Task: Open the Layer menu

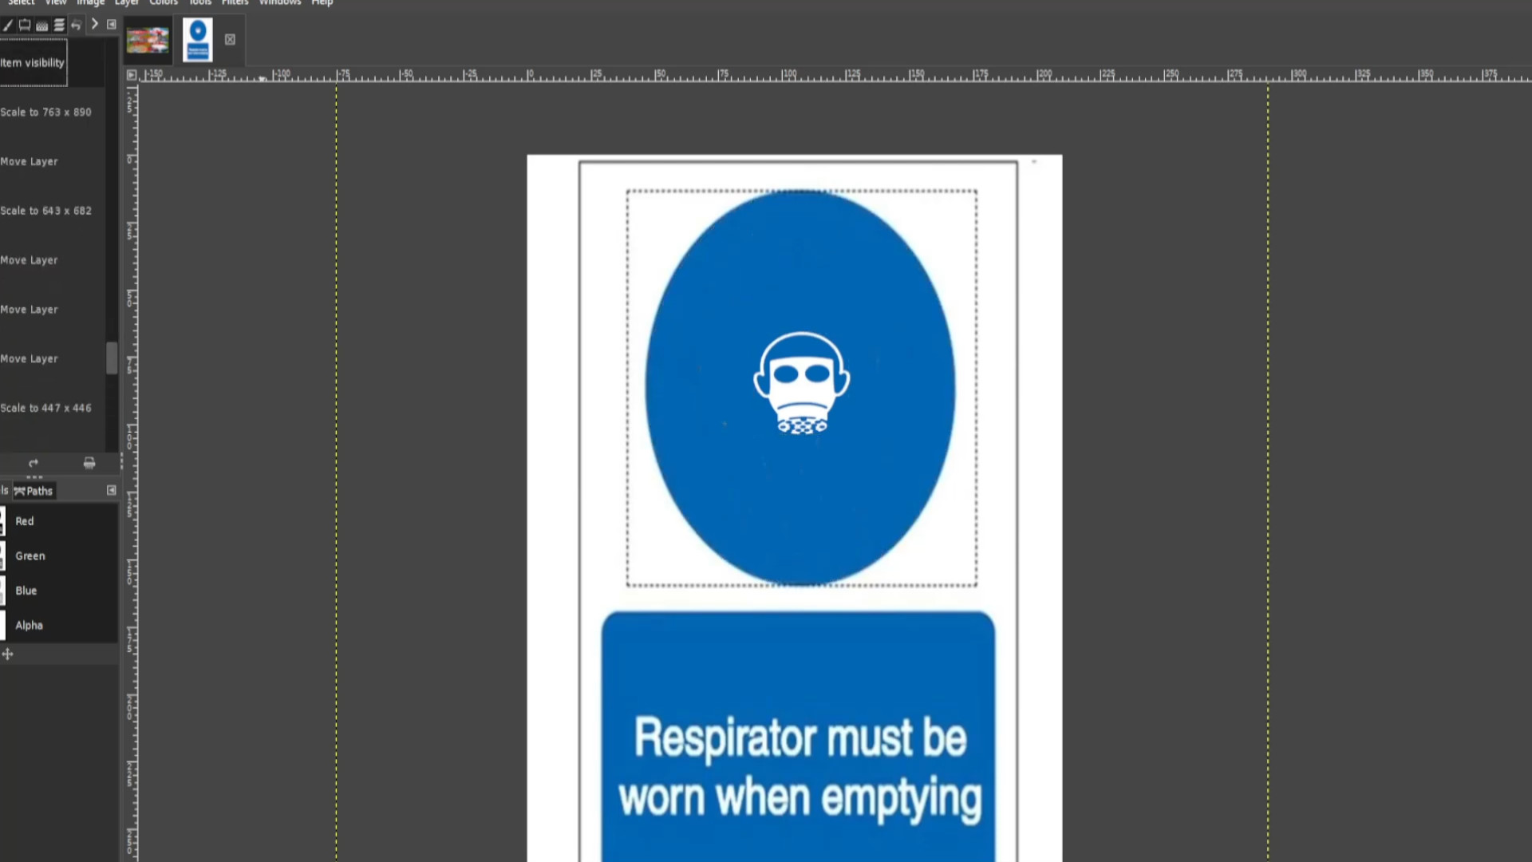Action: click(x=127, y=3)
